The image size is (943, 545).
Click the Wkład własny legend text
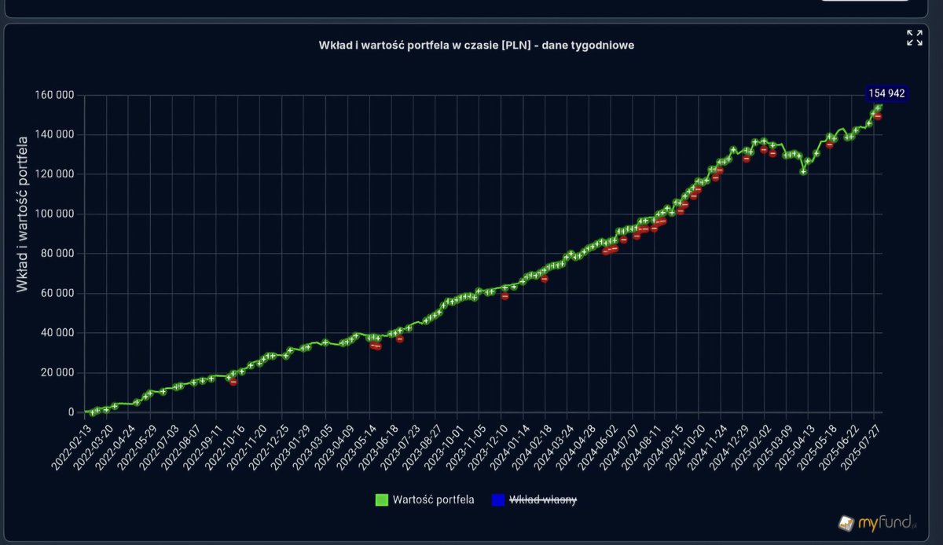click(542, 499)
